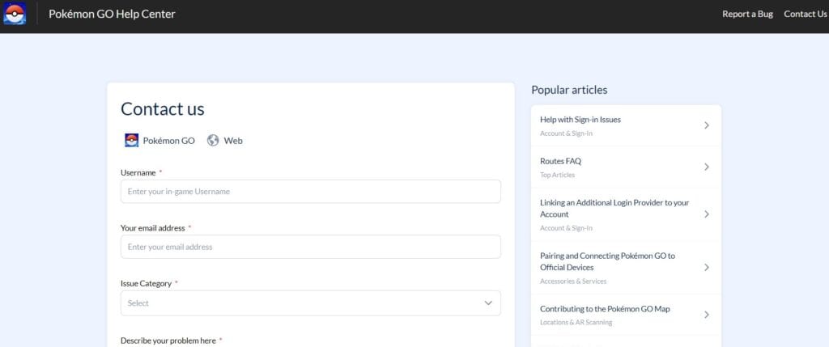Click the Username field label
The width and height of the screenshot is (829, 347).
click(x=138, y=173)
